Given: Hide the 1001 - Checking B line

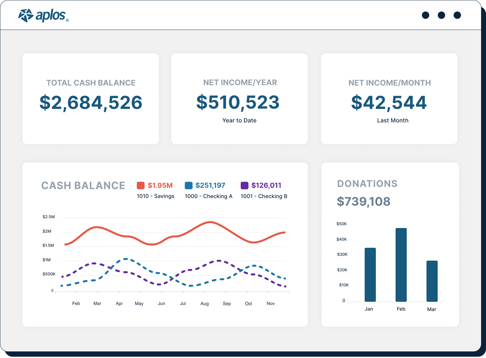Looking at the screenshot, I should [264, 196].
